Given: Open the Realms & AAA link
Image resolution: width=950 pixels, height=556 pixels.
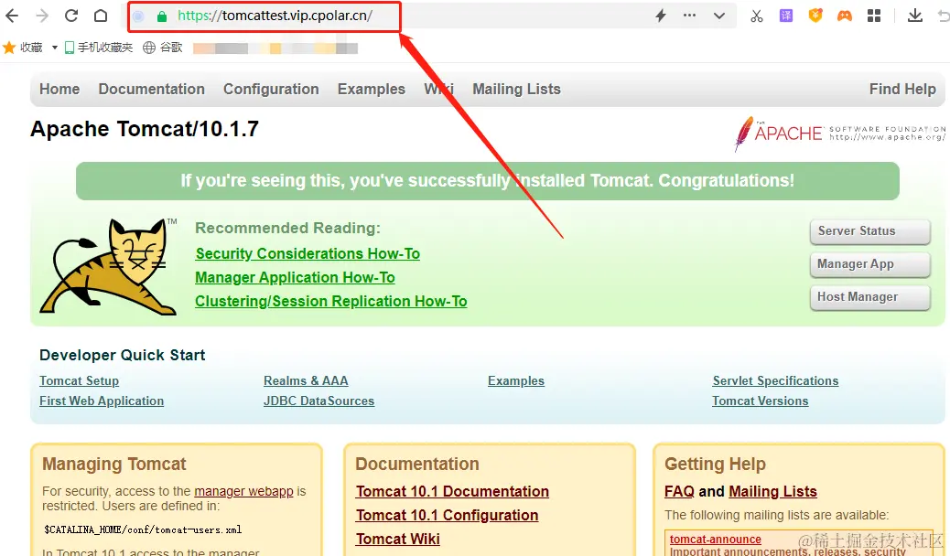Looking at the screenshot, I should pyautogui.click(x=306, y=381).
